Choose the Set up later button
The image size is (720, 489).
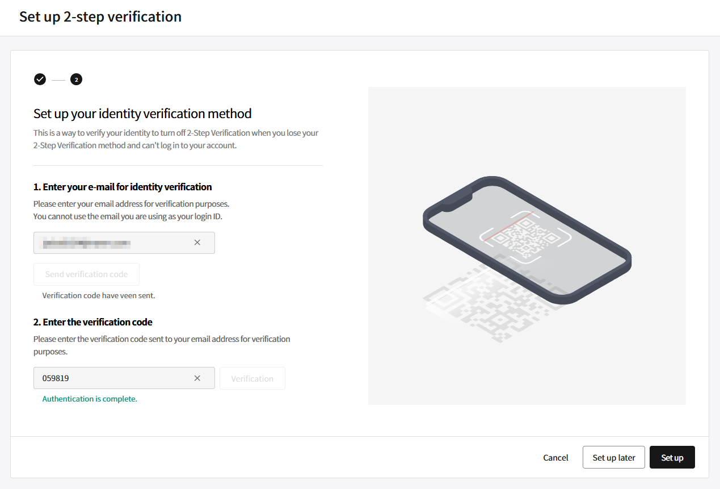[614, 457]
